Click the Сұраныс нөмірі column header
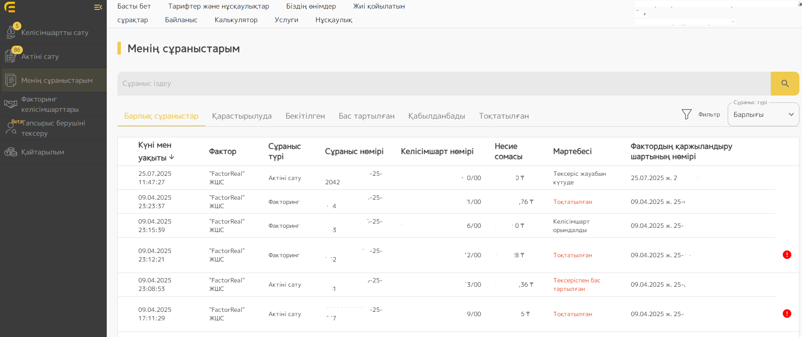 (354, 151)
